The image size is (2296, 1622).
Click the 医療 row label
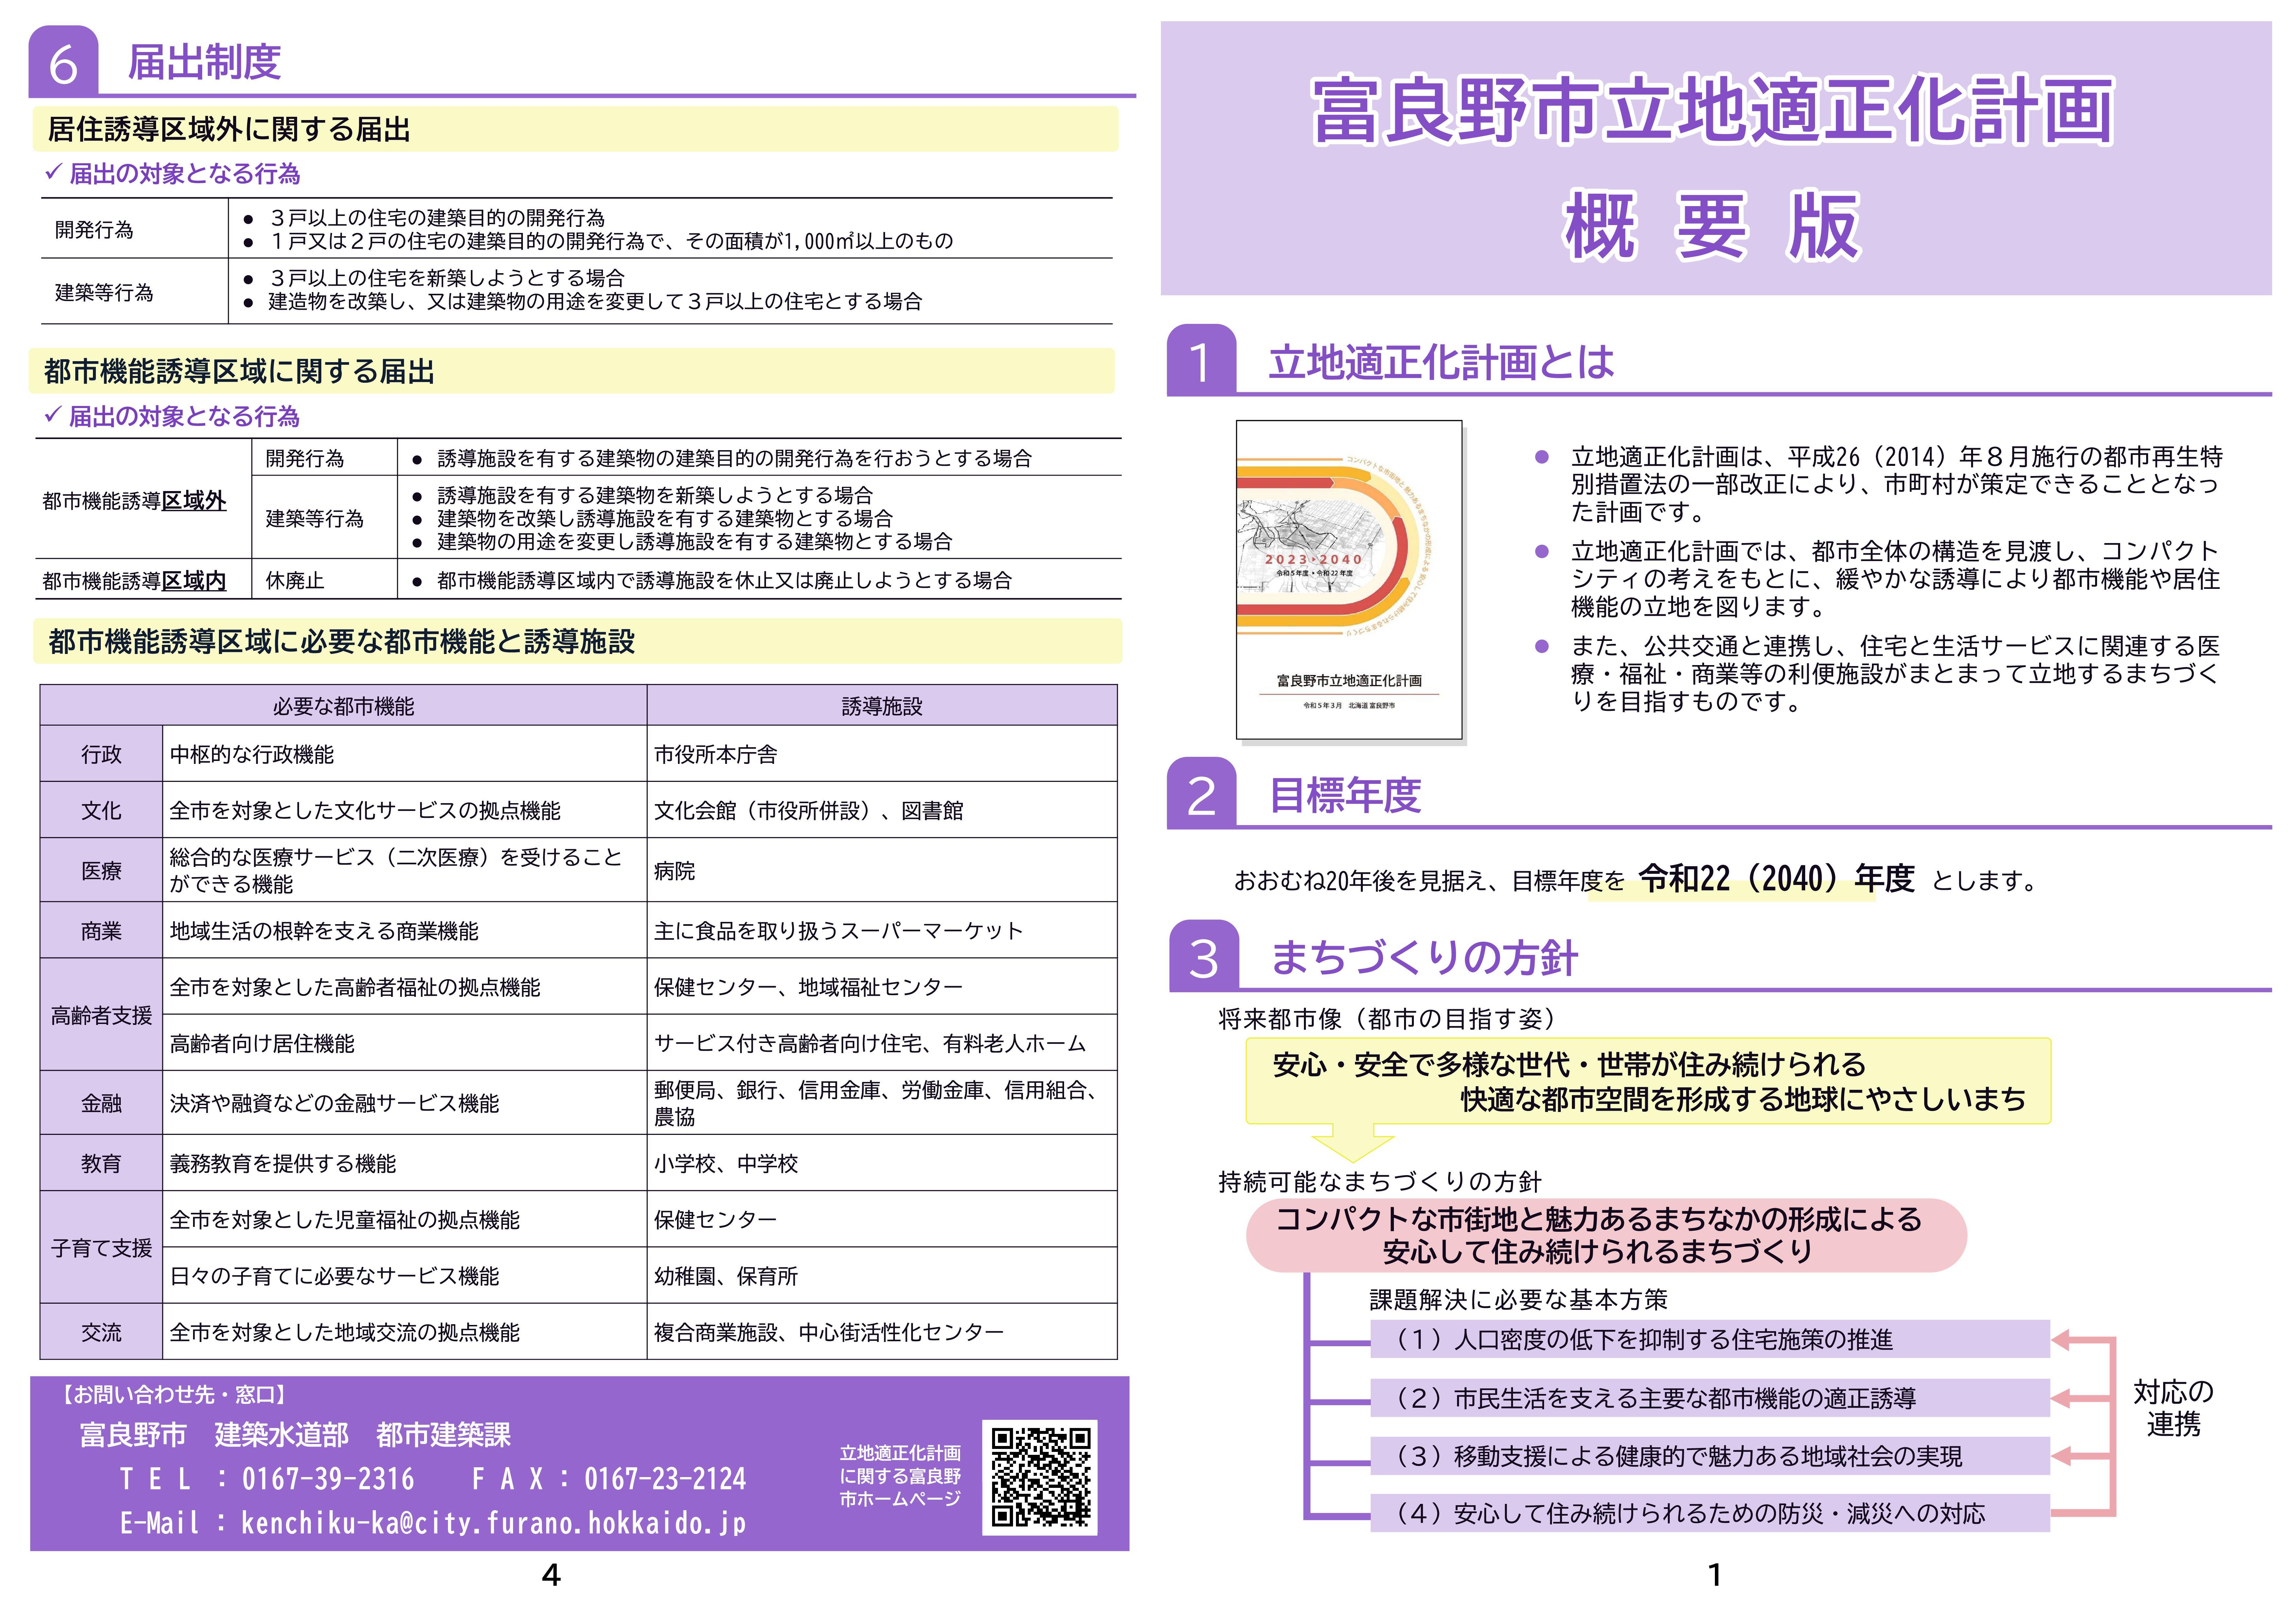[x=101, y=870]
